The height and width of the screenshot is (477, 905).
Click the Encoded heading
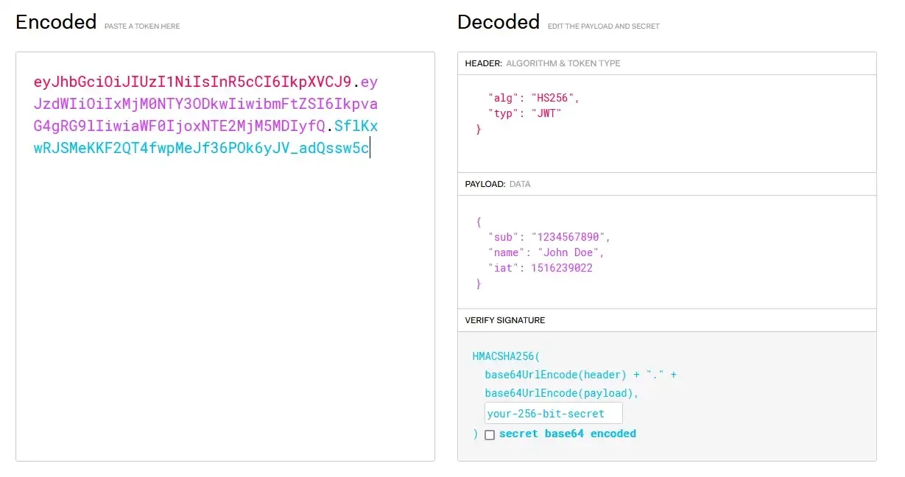(x=56, y=22)
